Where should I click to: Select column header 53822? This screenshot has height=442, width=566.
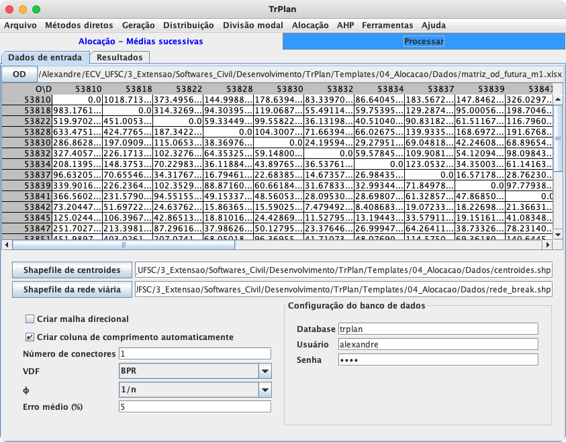(179, 89)
